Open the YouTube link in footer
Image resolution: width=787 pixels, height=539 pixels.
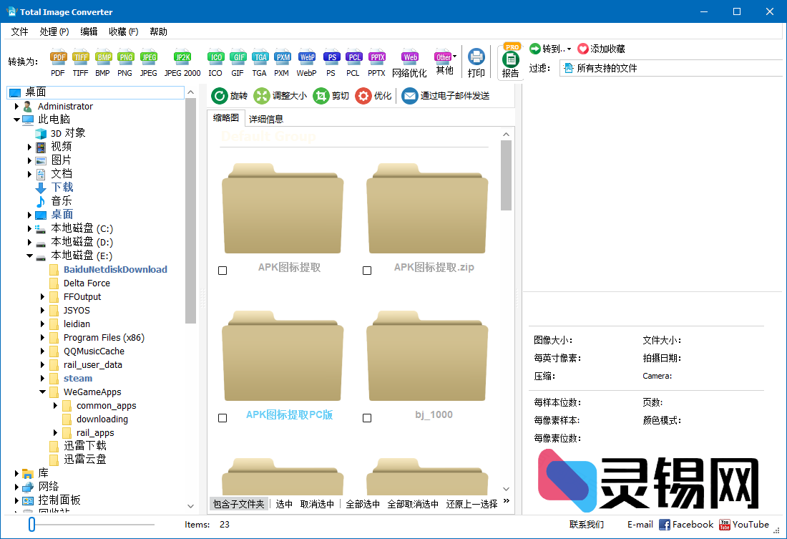point(746,525)
